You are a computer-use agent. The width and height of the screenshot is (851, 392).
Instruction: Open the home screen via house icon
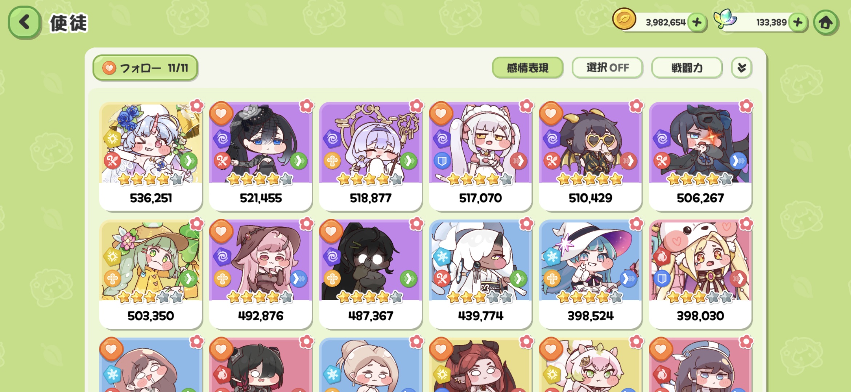826,23
